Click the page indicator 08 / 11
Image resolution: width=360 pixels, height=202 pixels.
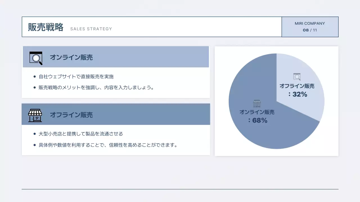310,30
